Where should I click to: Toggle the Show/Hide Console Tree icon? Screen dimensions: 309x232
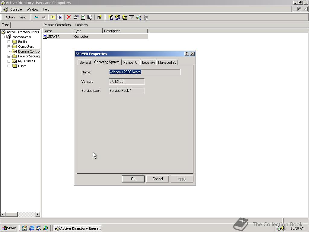60,17
